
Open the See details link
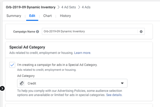point(114,95)
